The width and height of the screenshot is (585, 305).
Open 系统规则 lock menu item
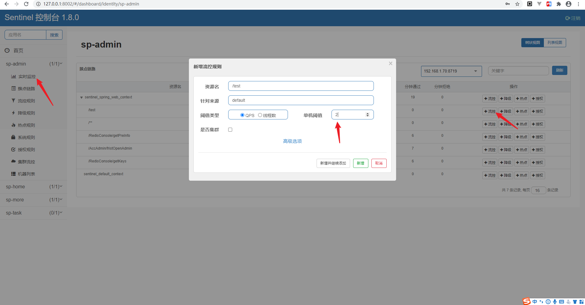pos(23,137)
